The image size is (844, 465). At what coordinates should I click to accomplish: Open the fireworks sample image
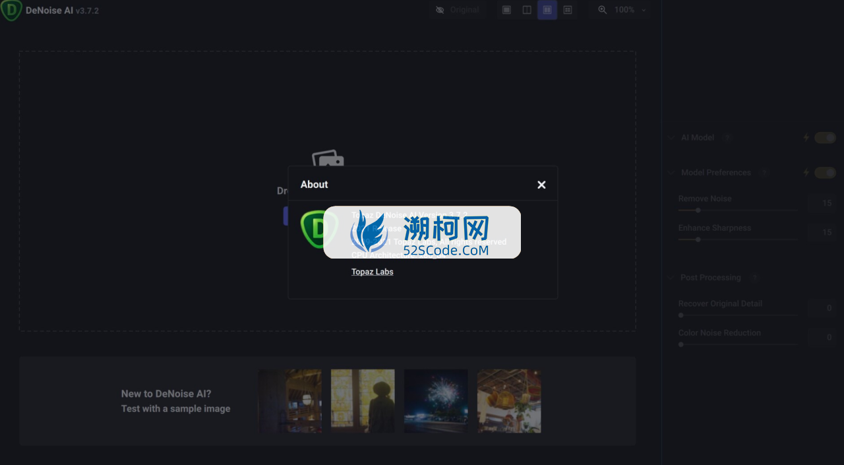436,401
